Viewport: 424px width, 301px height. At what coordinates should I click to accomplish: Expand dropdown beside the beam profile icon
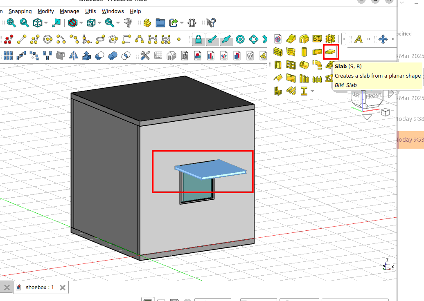[x=313, y=91]
